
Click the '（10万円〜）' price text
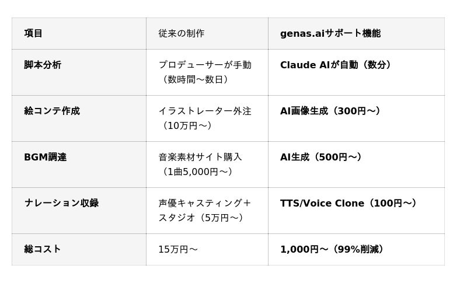click(x=187, y=125)
